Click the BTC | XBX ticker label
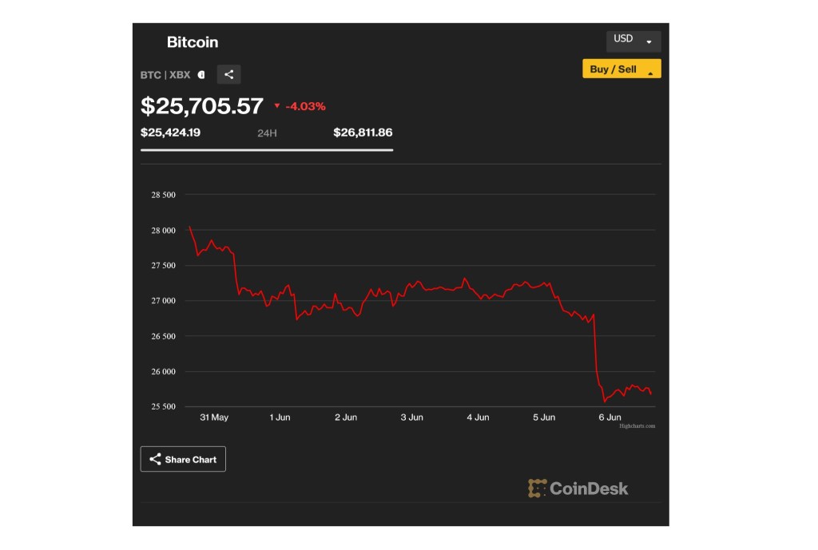The height and width of the screenshot is (550, 818). tap(165, 75)
